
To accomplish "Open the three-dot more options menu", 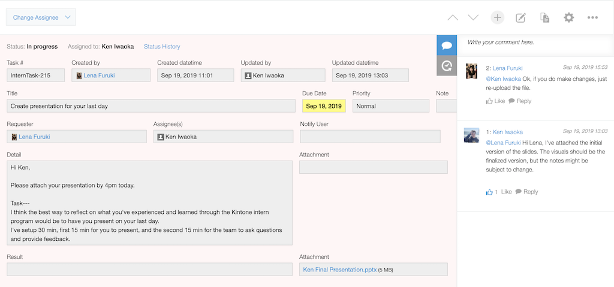I will 592,18.
